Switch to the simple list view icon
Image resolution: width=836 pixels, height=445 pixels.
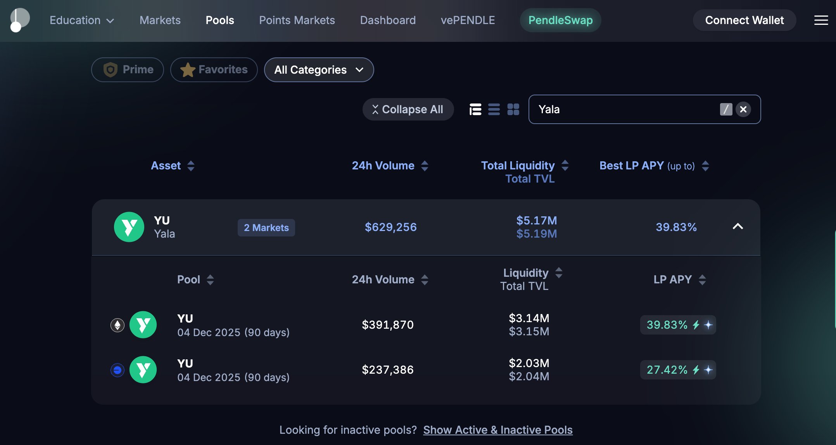[x=494, y=110]
